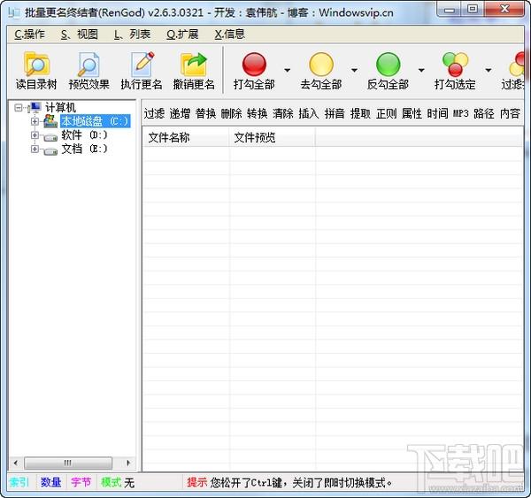Click the 软件 (D:) drive icon
Screen dimensions: 531x498
(x=50, y=137)
